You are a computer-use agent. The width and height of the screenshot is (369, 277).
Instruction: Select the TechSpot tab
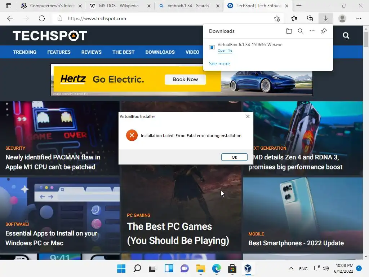click(258, 6)
